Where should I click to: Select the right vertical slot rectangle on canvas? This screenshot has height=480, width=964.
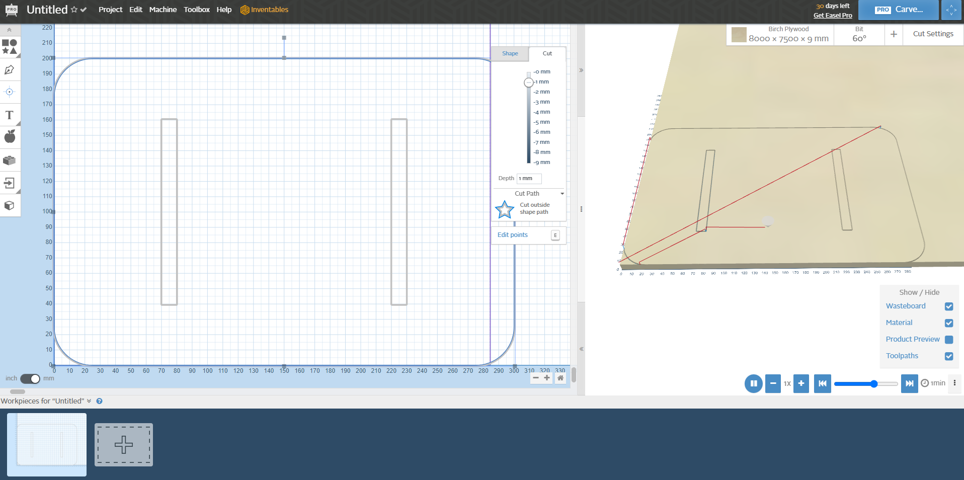pyautogui.click(x=399, y=212)
